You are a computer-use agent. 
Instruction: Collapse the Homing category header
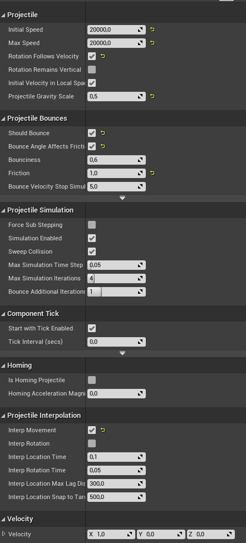click(3, 366)
